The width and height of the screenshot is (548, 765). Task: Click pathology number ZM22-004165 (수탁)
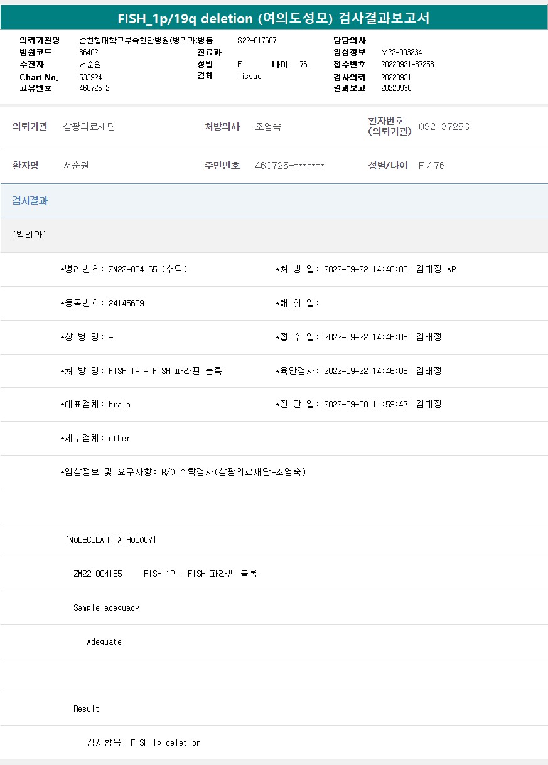(148, 269)
